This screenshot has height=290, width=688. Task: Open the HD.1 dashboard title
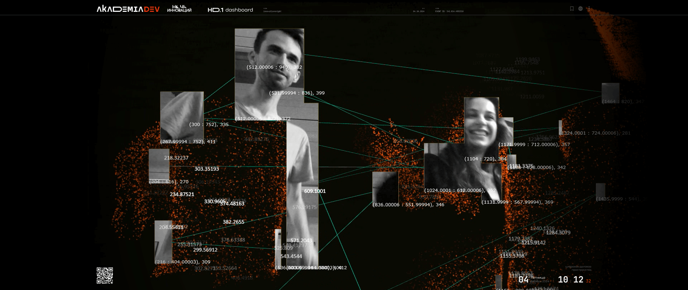(x=230, y=10)
